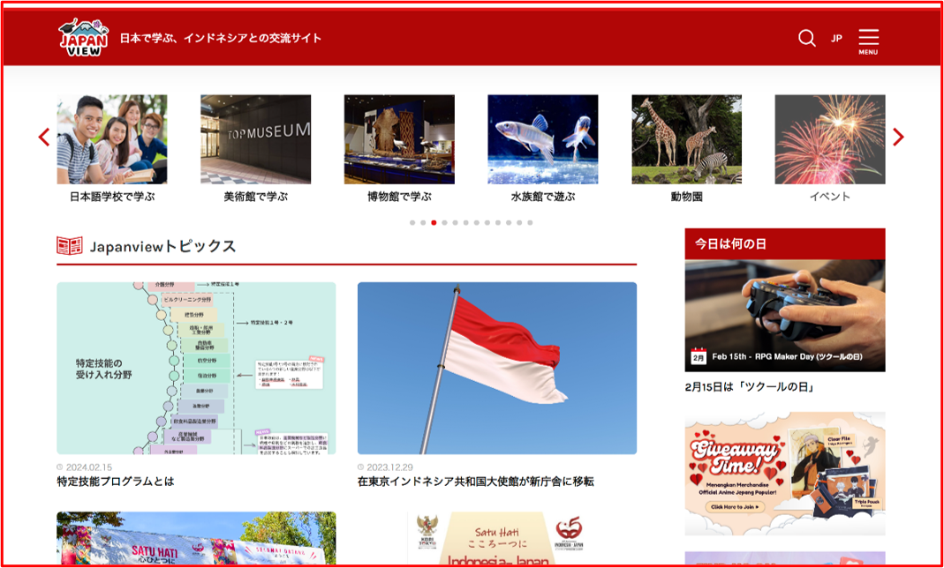
Task: Select the fourth carousel pagination dot
Action: pyautogui.click(x=444, y=223)
